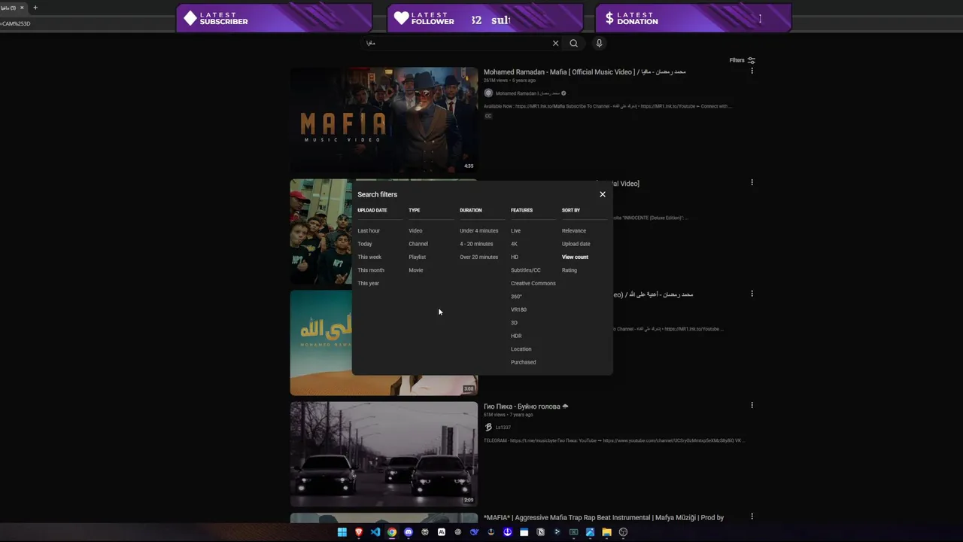
Task: Open Windows Start menu
Action: click(342, 532)
